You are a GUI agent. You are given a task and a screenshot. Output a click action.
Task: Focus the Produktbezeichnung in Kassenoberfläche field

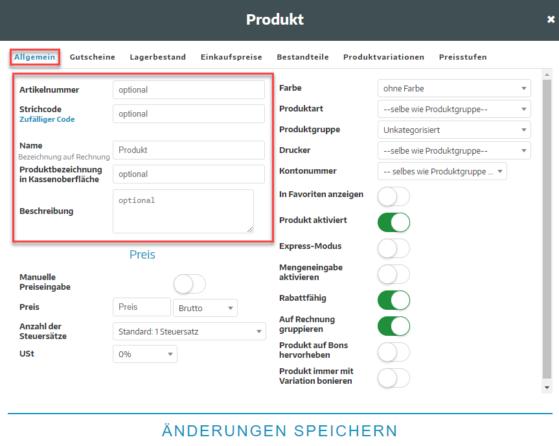(188, 174)
